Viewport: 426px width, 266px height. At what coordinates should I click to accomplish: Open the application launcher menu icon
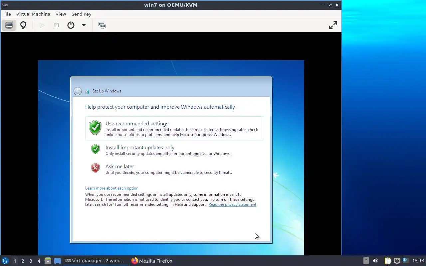[x=5, y=261]
